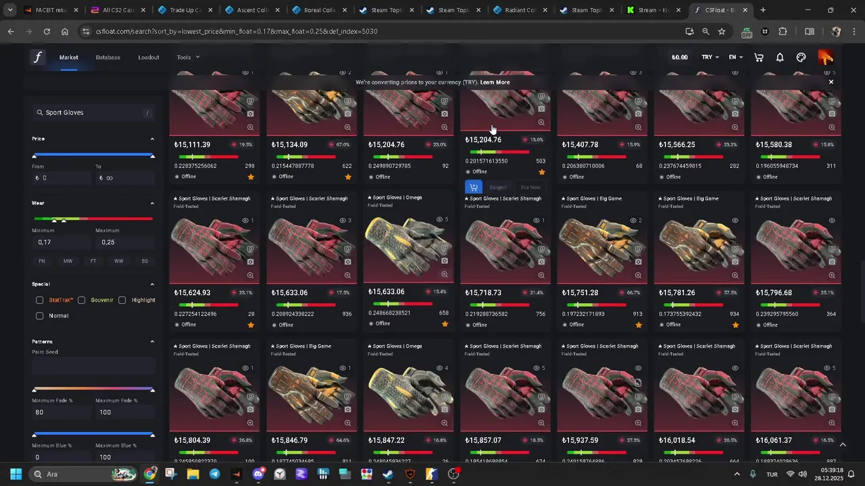Open the user profile avatar in header
Screen dimensions: 865x486
[x=825, y=57]
